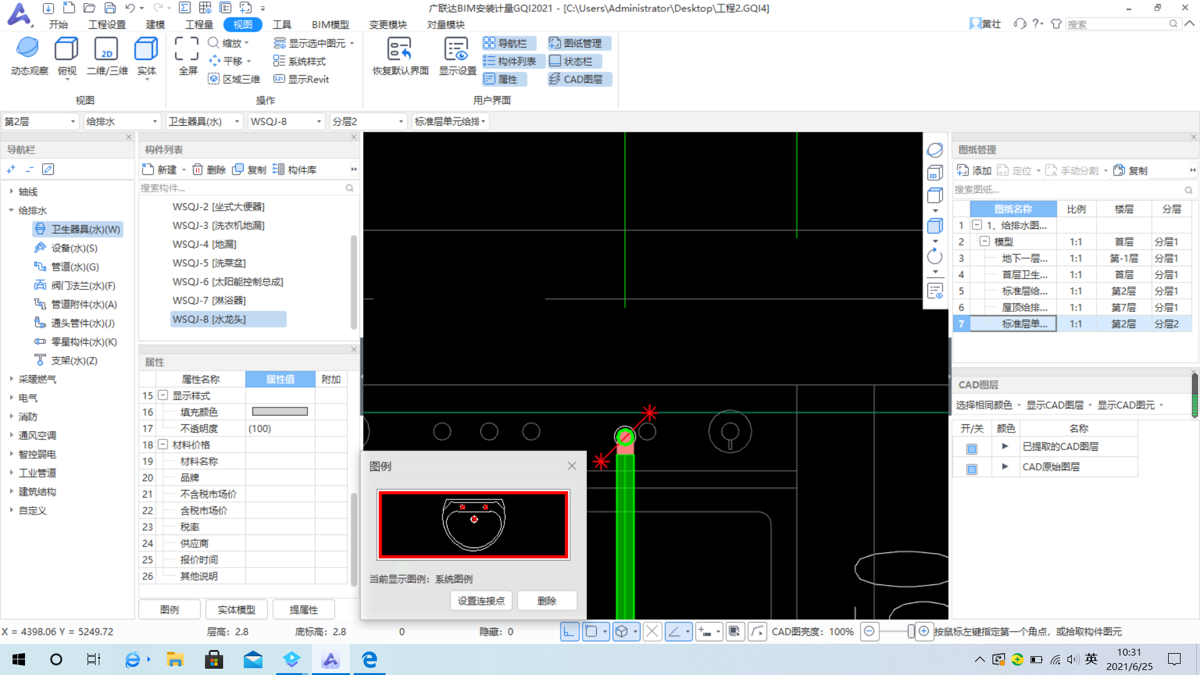Screen dimensions: 1200x675
Task: Toggle checkbox for CAD原始图层
Action: coord(972,469)
